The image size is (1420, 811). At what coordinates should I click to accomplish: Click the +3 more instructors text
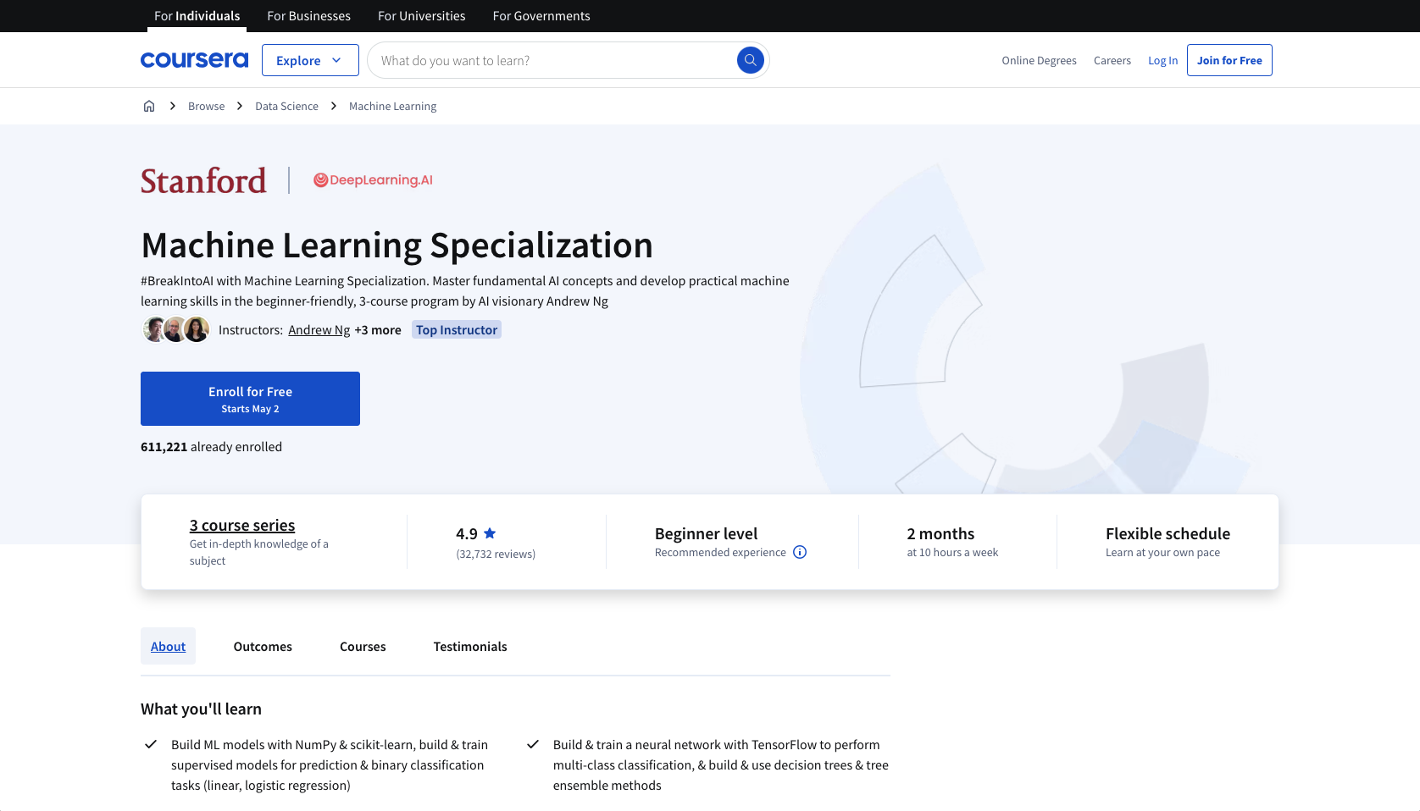(x=378, y=329)
